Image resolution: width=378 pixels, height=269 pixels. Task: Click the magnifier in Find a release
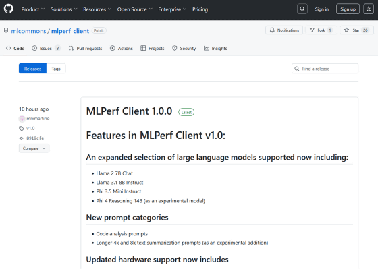tap(297, 69)
